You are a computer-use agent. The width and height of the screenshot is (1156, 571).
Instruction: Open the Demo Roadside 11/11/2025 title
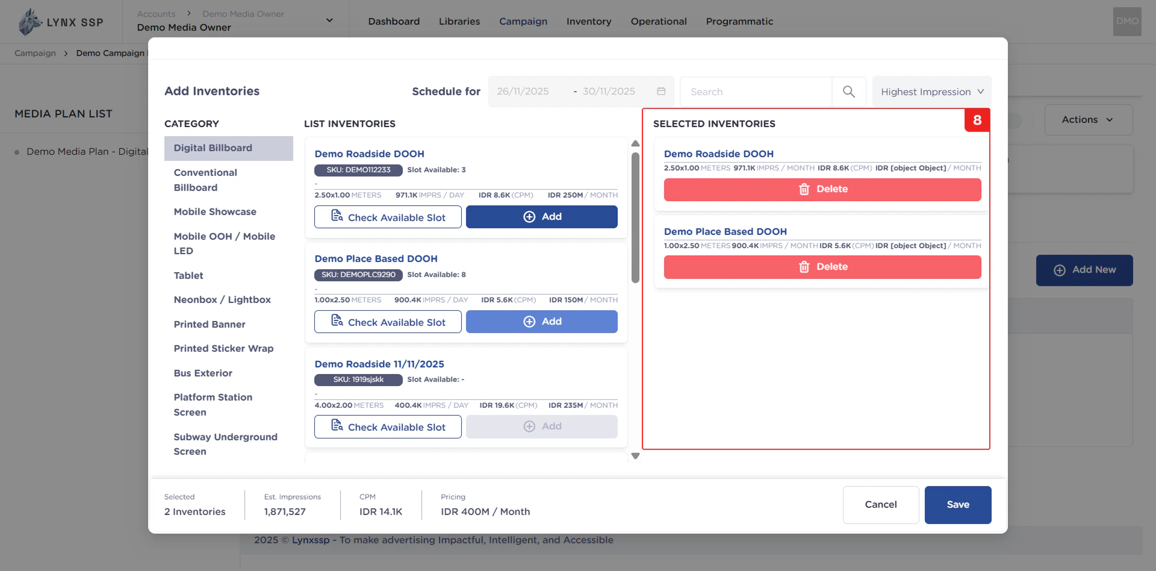(379, 364)
